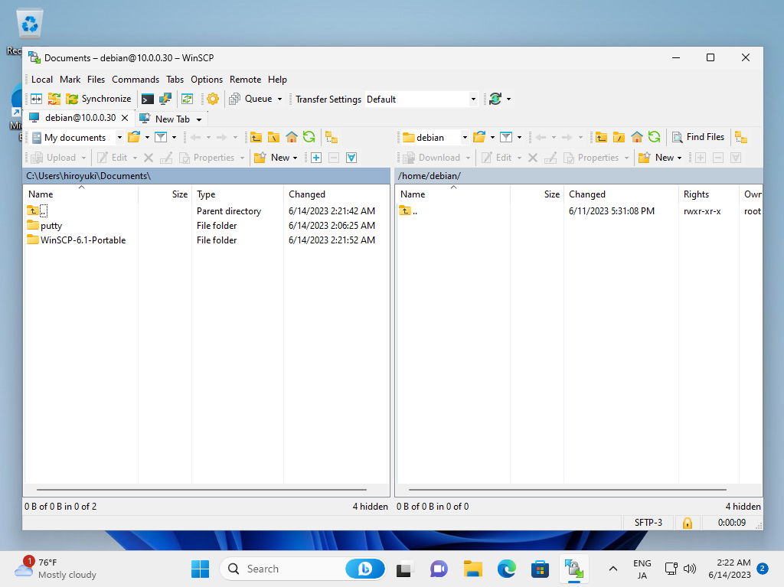784x587 pixels.
Task: Click the padlock encryption status icon
Action: 688,523
